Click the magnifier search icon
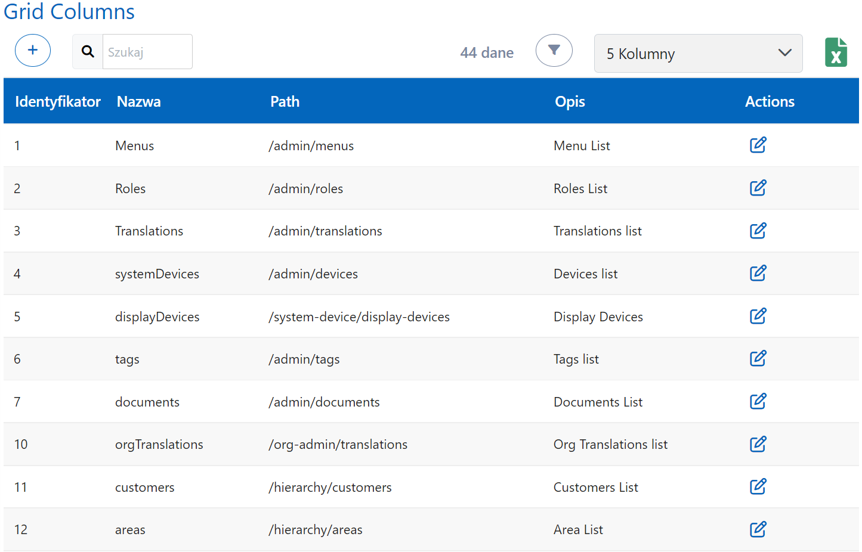The width and height of the screenshot is (862, 552). pos(88,52)
